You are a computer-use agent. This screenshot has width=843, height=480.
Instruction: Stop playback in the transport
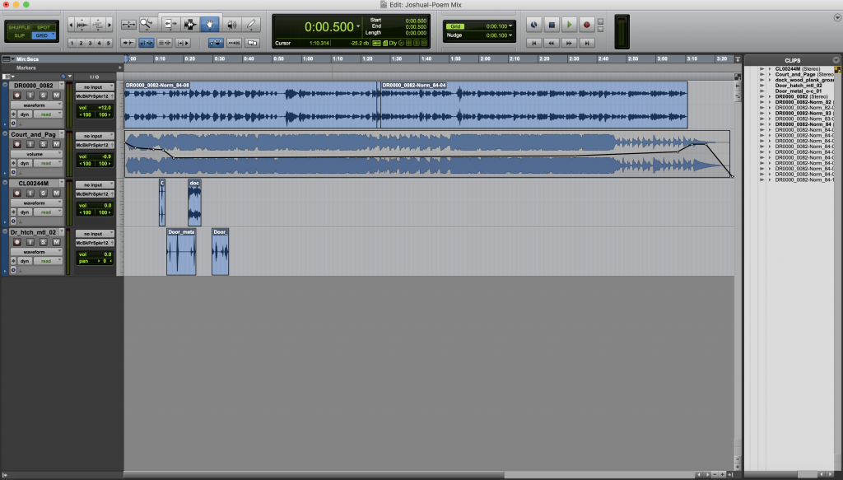point(552,25)
